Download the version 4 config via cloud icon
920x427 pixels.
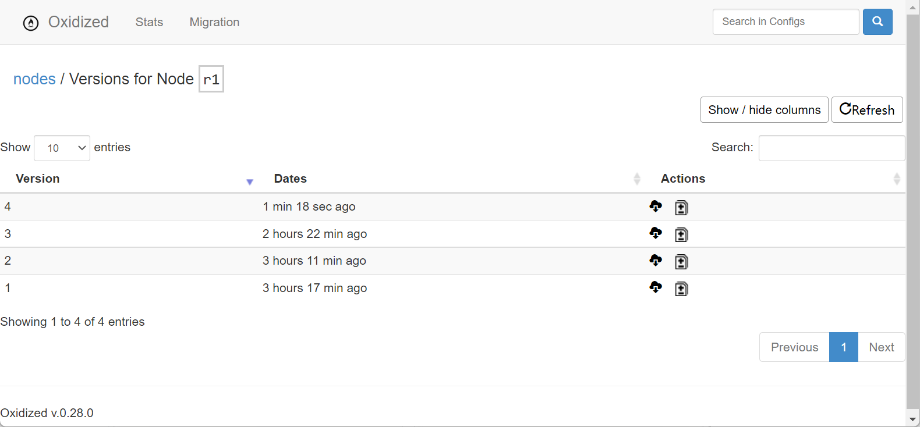[x=656, y=207]
